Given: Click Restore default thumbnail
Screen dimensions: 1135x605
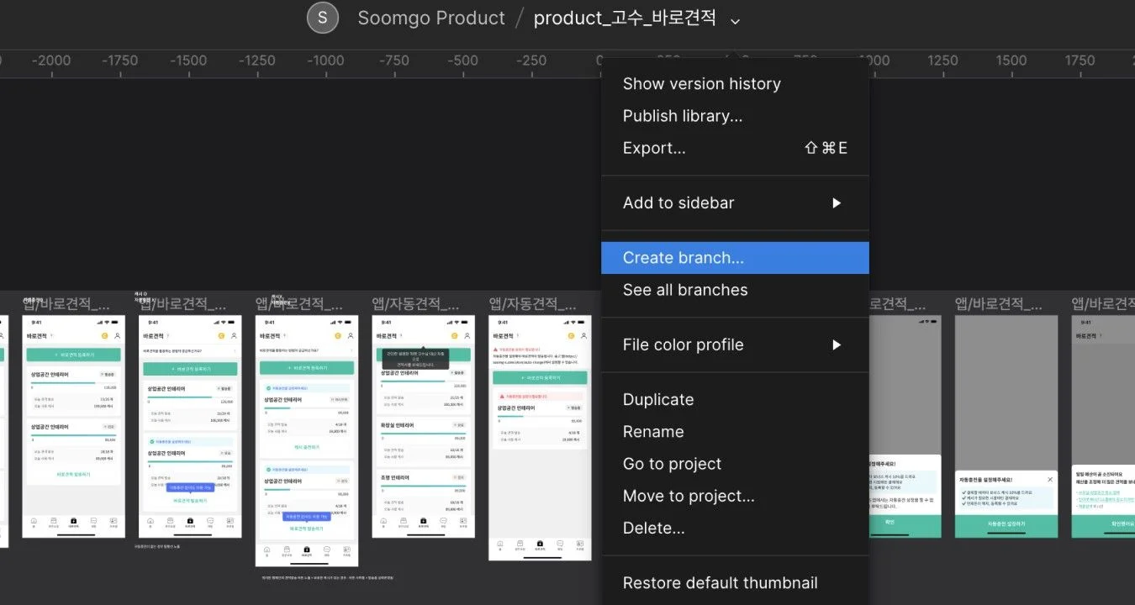Looking at the screenshot, I should tap(720, 583).
